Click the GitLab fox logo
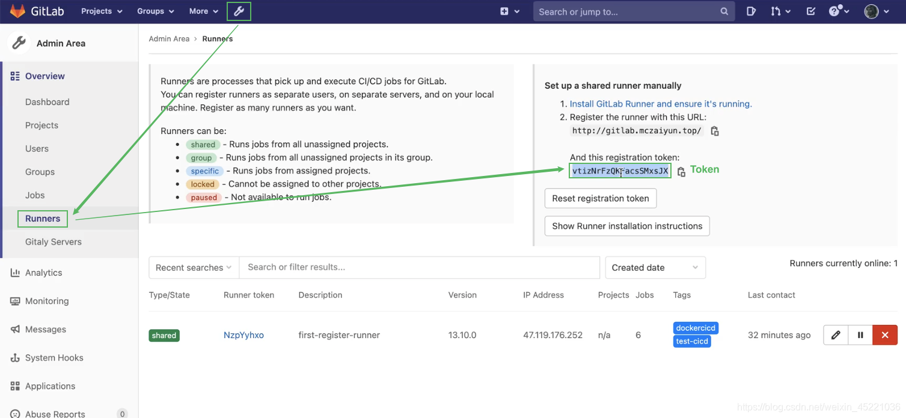This screenshot has width=906, height=418. click(17, 11)
